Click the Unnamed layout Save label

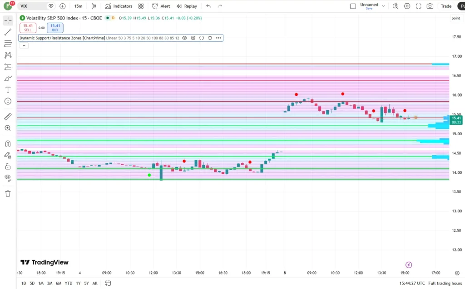(369, 9)
